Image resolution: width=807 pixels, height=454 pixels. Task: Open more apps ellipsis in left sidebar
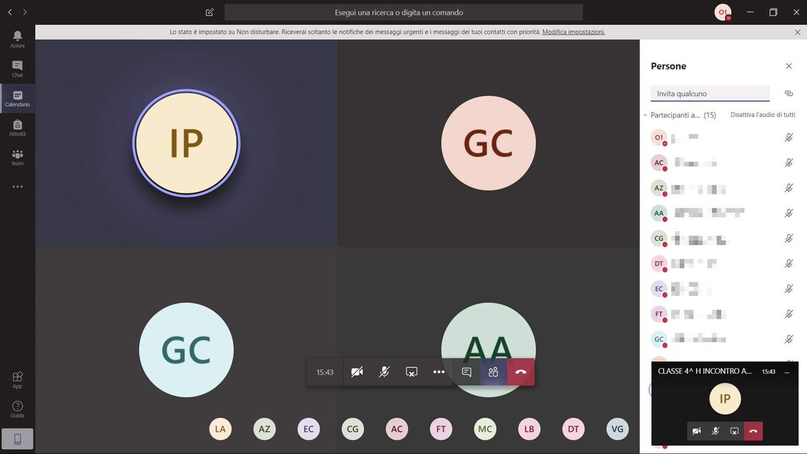(x=17, y=187)
